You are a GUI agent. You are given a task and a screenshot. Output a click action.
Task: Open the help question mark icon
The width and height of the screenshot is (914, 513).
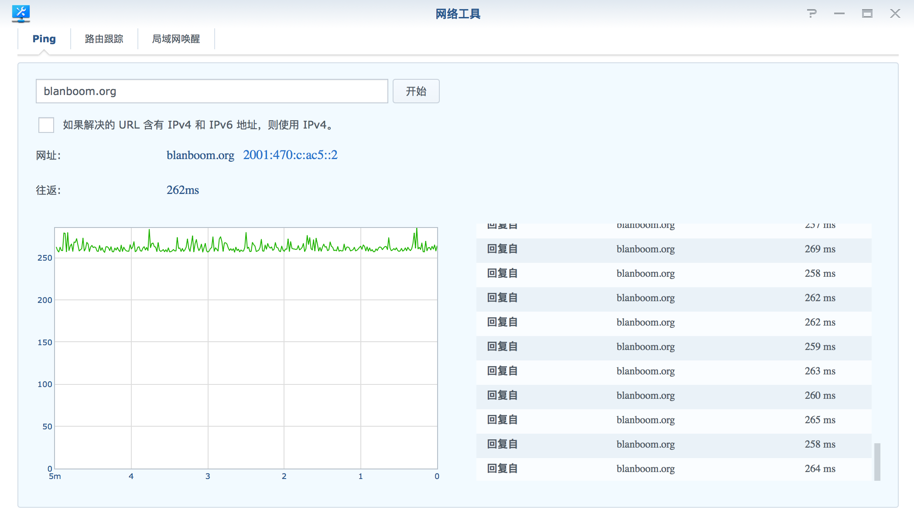811,14
